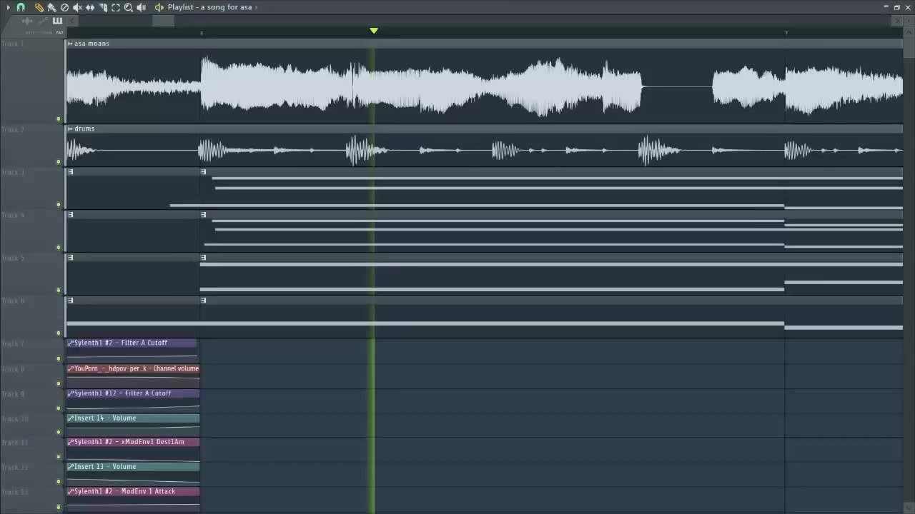Select the asa moans audio clip title
This screenshot has width=915, height=514.
pos(91,44)
